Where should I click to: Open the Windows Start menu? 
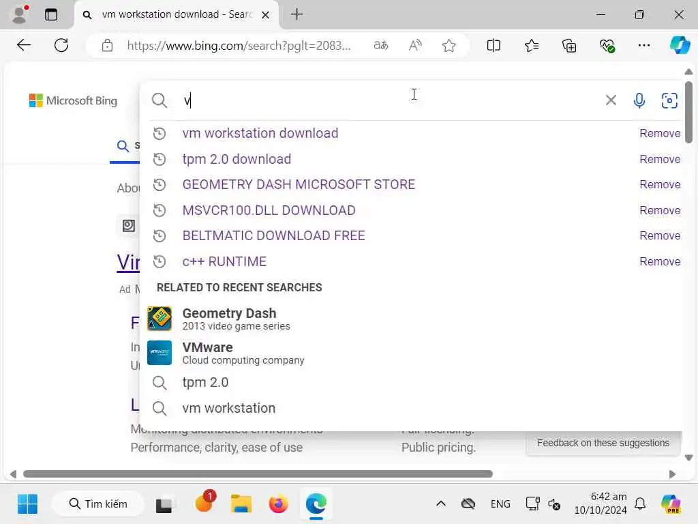tap(27, 504)
